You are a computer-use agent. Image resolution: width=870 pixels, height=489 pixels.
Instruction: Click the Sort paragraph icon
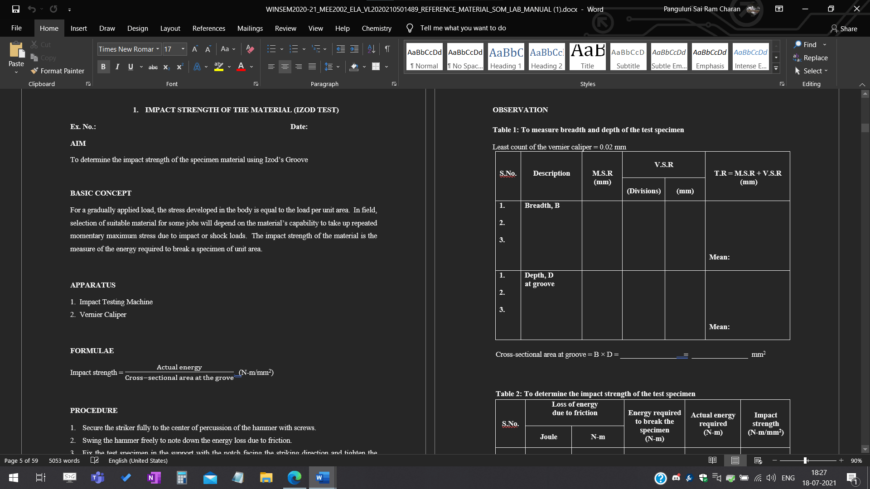(371, 49)
